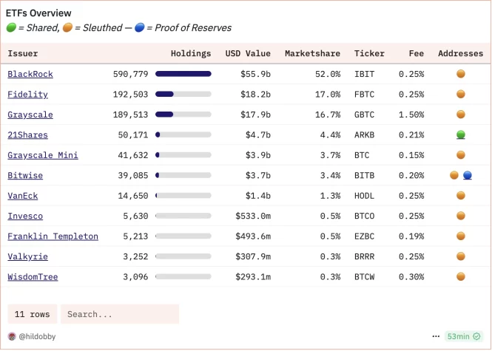Click Grayscale's orange address icon

coord(460,115)
